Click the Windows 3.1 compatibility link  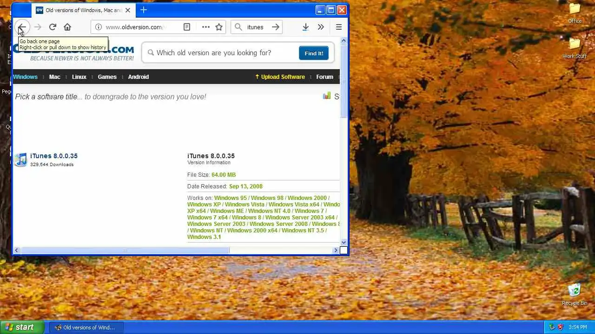point(204,237)
